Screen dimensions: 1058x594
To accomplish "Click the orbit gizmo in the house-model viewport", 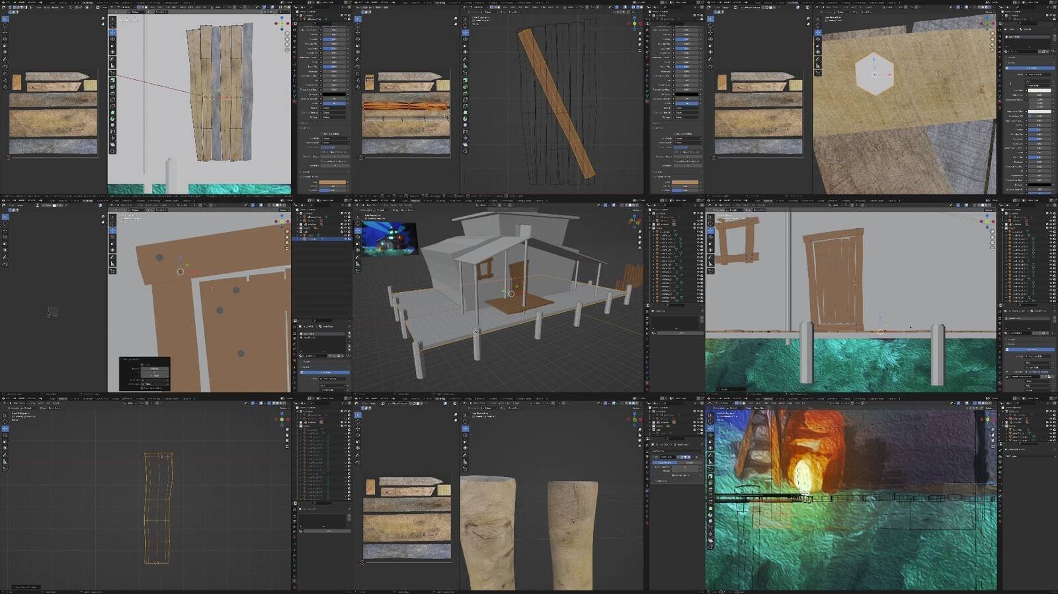I will 634,221.
